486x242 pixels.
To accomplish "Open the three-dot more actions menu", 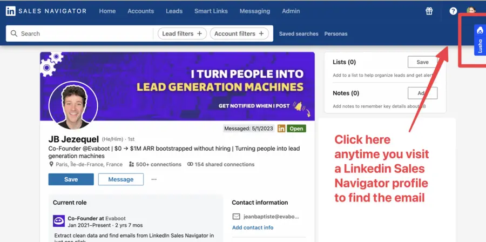I will point(154,179).
